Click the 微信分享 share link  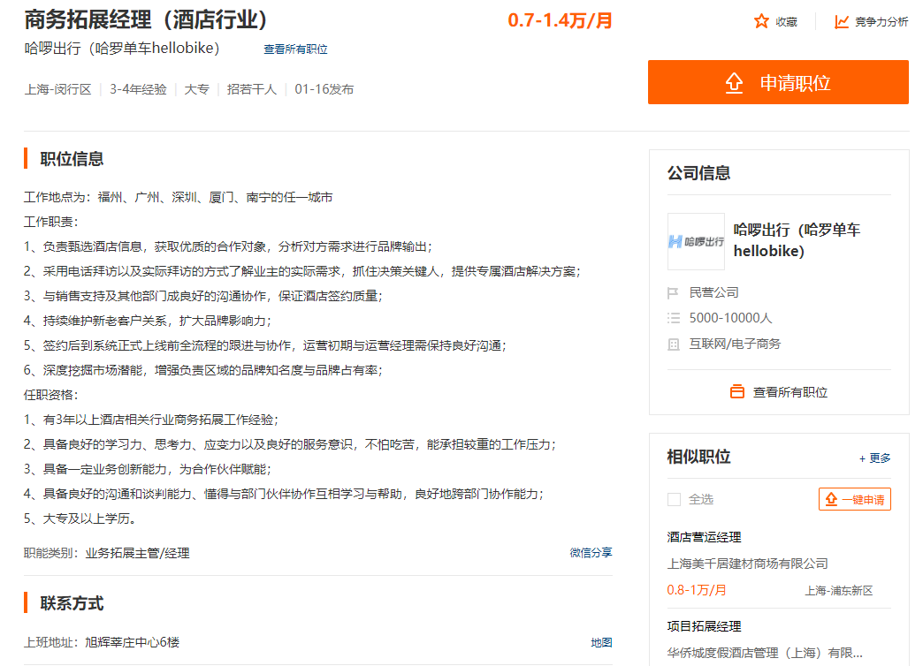tap(591, 552)
